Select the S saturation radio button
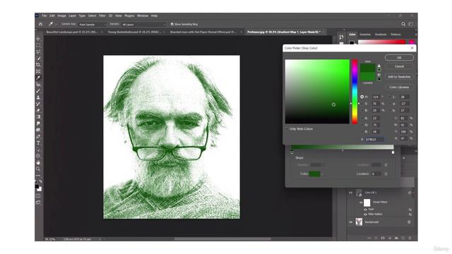 pyautogui.click(x=362, y=104)
